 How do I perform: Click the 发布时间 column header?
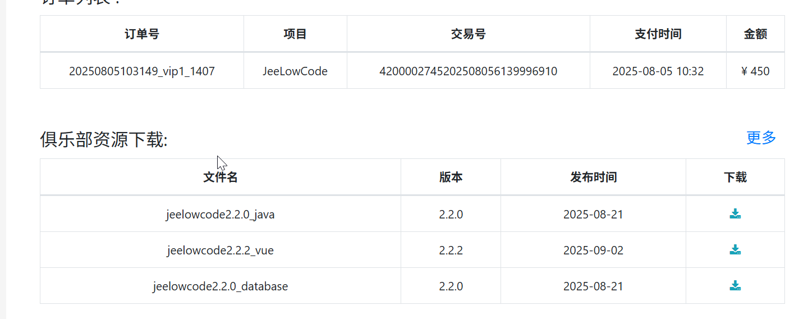594,177
